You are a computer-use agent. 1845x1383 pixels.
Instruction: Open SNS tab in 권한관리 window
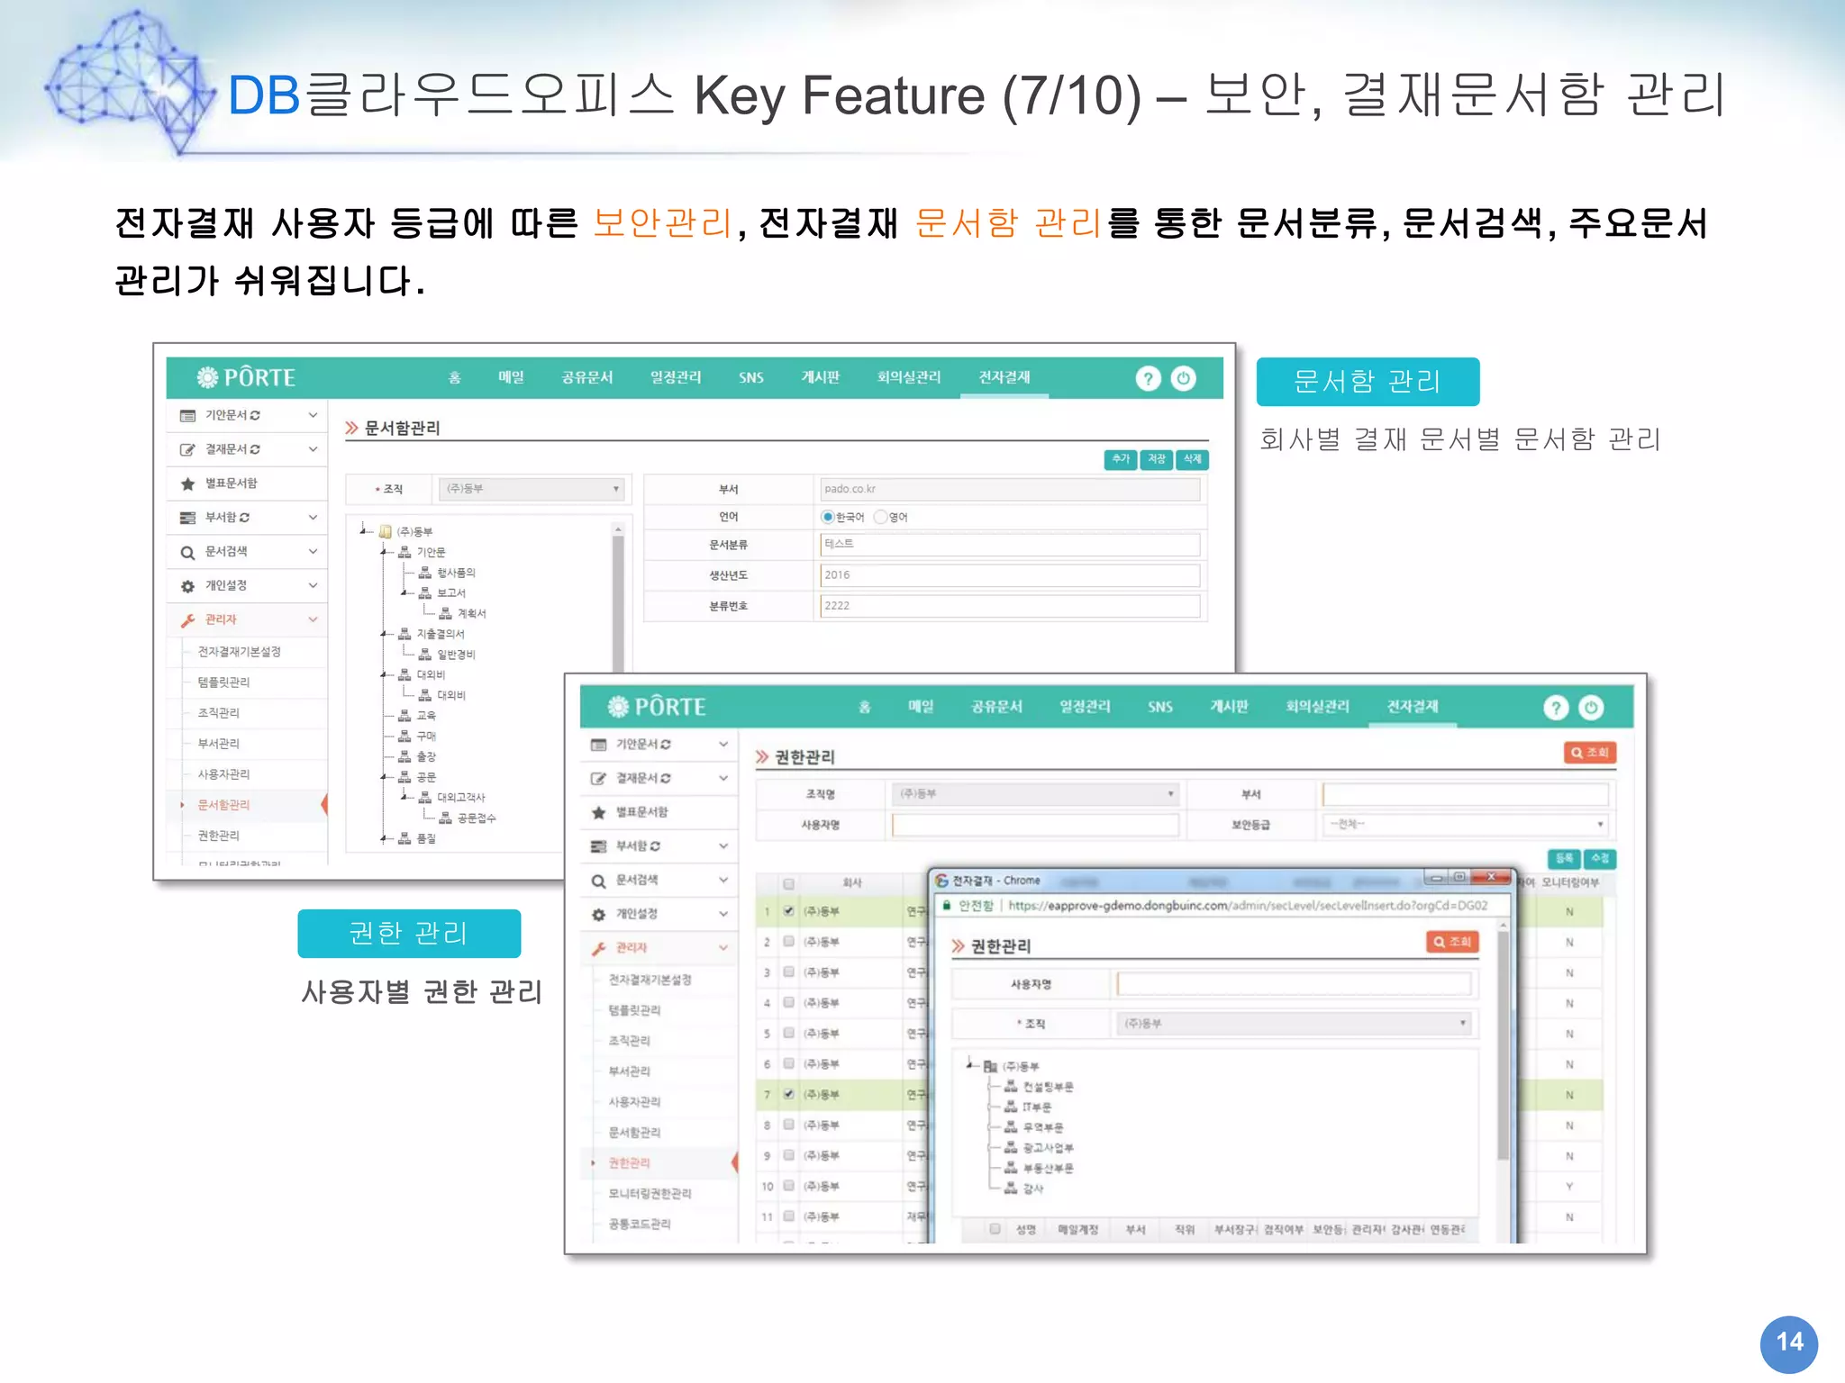point(1160,708)
